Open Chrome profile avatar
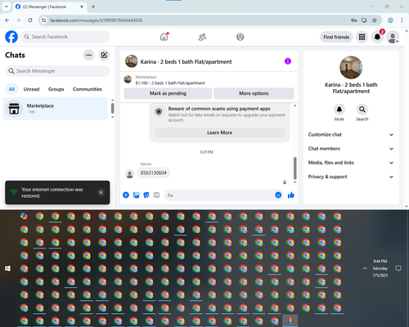409x327 pixels. coord(390,20)
